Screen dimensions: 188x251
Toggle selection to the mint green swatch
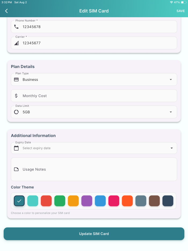click(x=33, y=201)
